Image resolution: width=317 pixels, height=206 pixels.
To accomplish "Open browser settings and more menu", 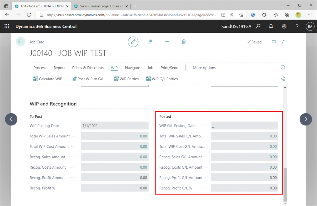I will 310,15.
